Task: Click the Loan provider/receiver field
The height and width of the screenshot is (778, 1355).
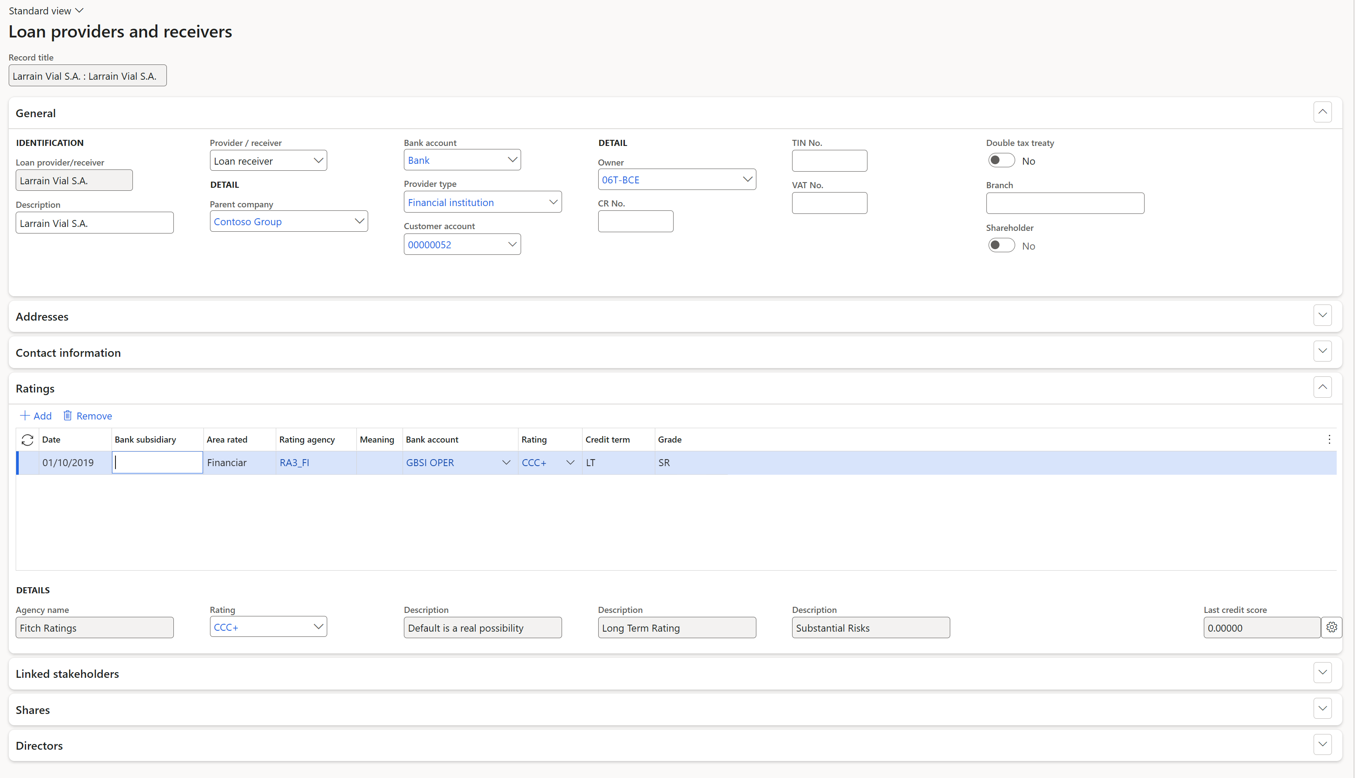Action: click(74, 180)
